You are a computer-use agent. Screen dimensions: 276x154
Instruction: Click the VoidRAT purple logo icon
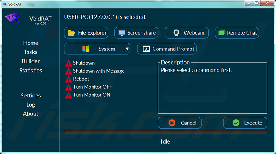pos(12,18)
